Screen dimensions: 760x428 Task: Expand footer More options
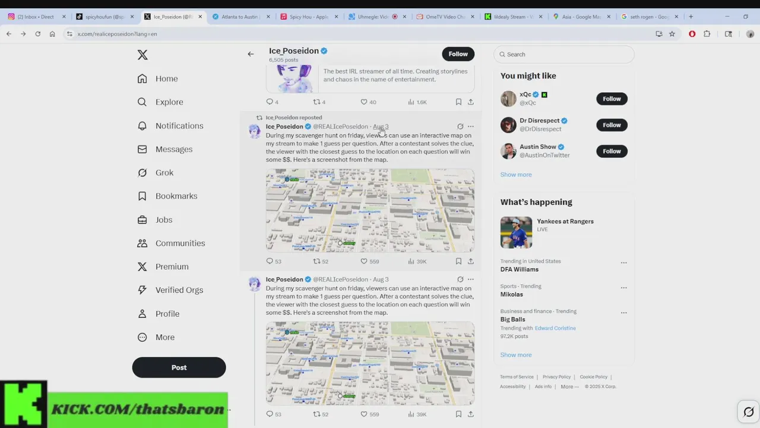coord(569,386)
